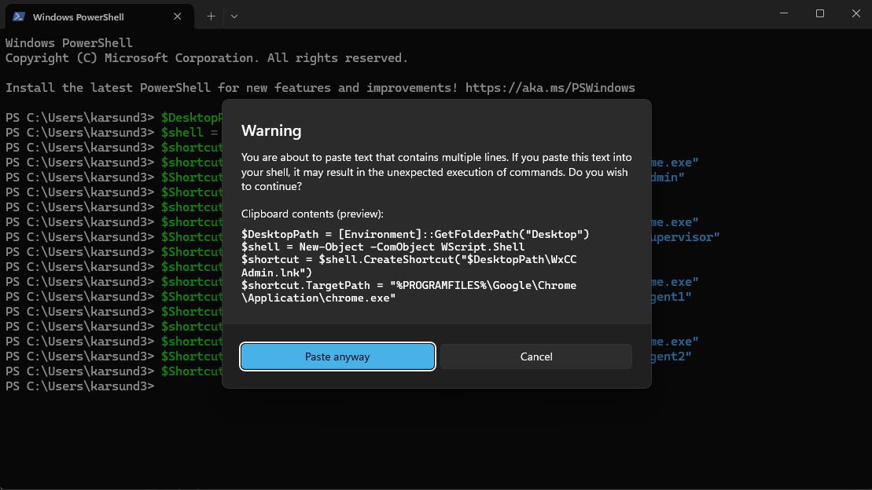Click the 'gent1"' text in terminal

(x=671, y=297)
